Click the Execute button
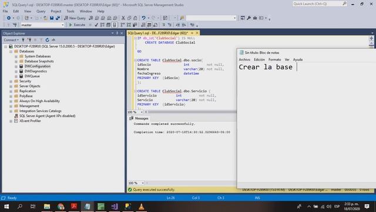 pos(77,25)
